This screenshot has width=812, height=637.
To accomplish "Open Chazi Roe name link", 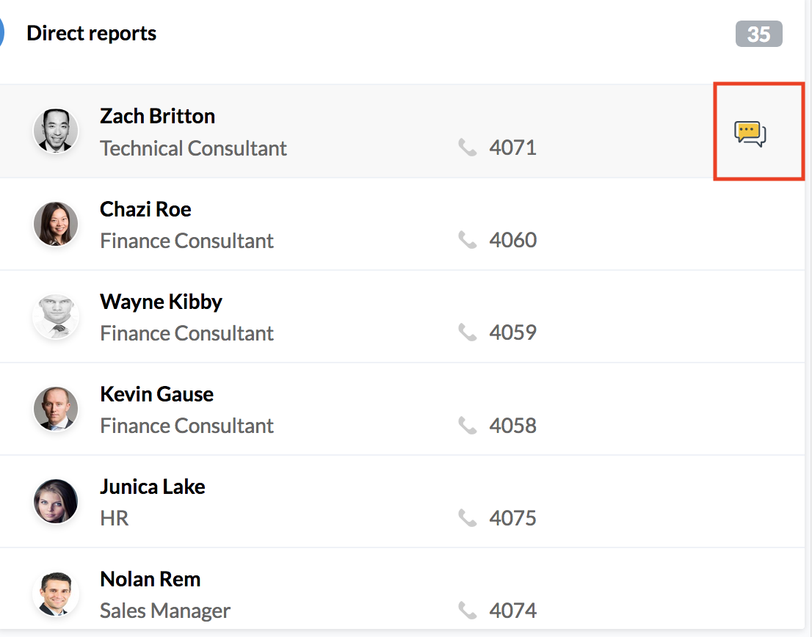I will point(145,209).
